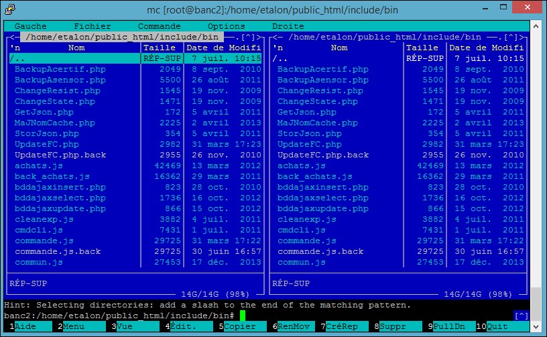This screenshot has width=547, height=337.
Task: Open the Options menu
Action: 226,26
